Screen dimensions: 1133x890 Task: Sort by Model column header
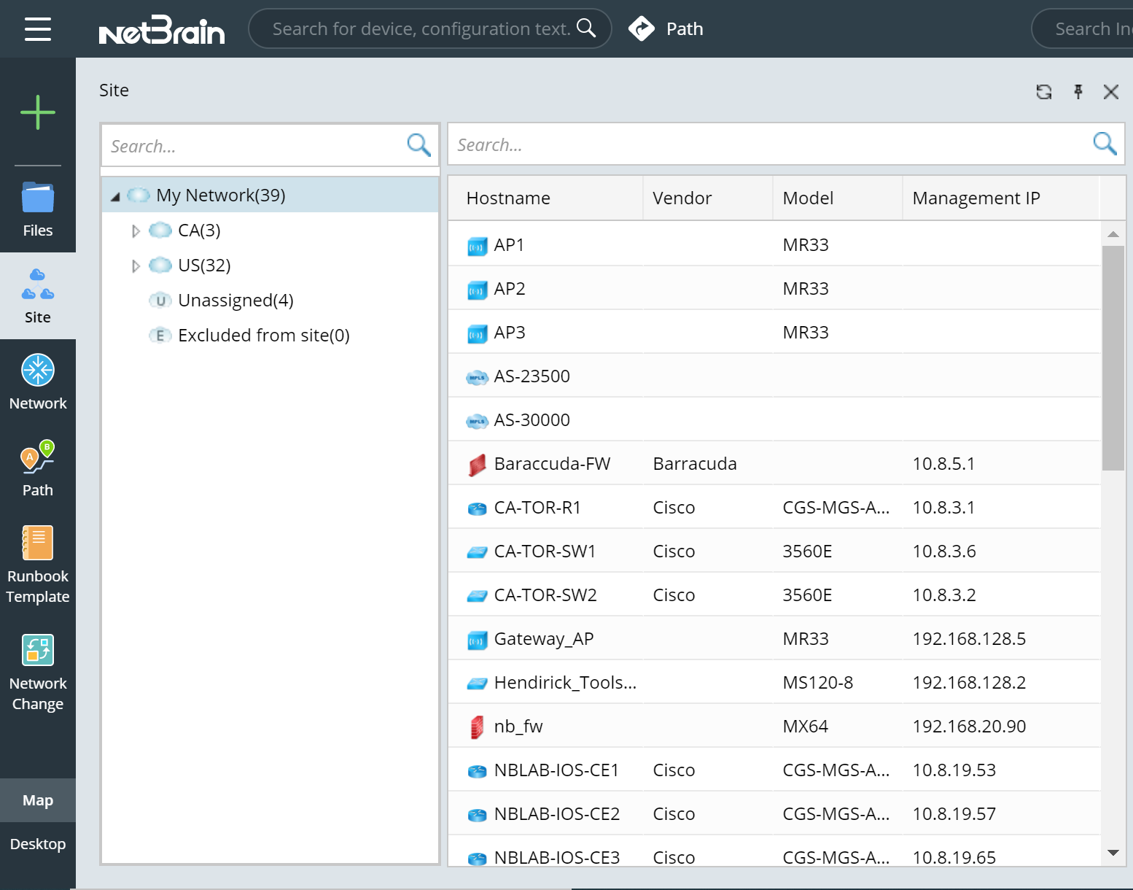pyautogui.click(x=837, y=198)
